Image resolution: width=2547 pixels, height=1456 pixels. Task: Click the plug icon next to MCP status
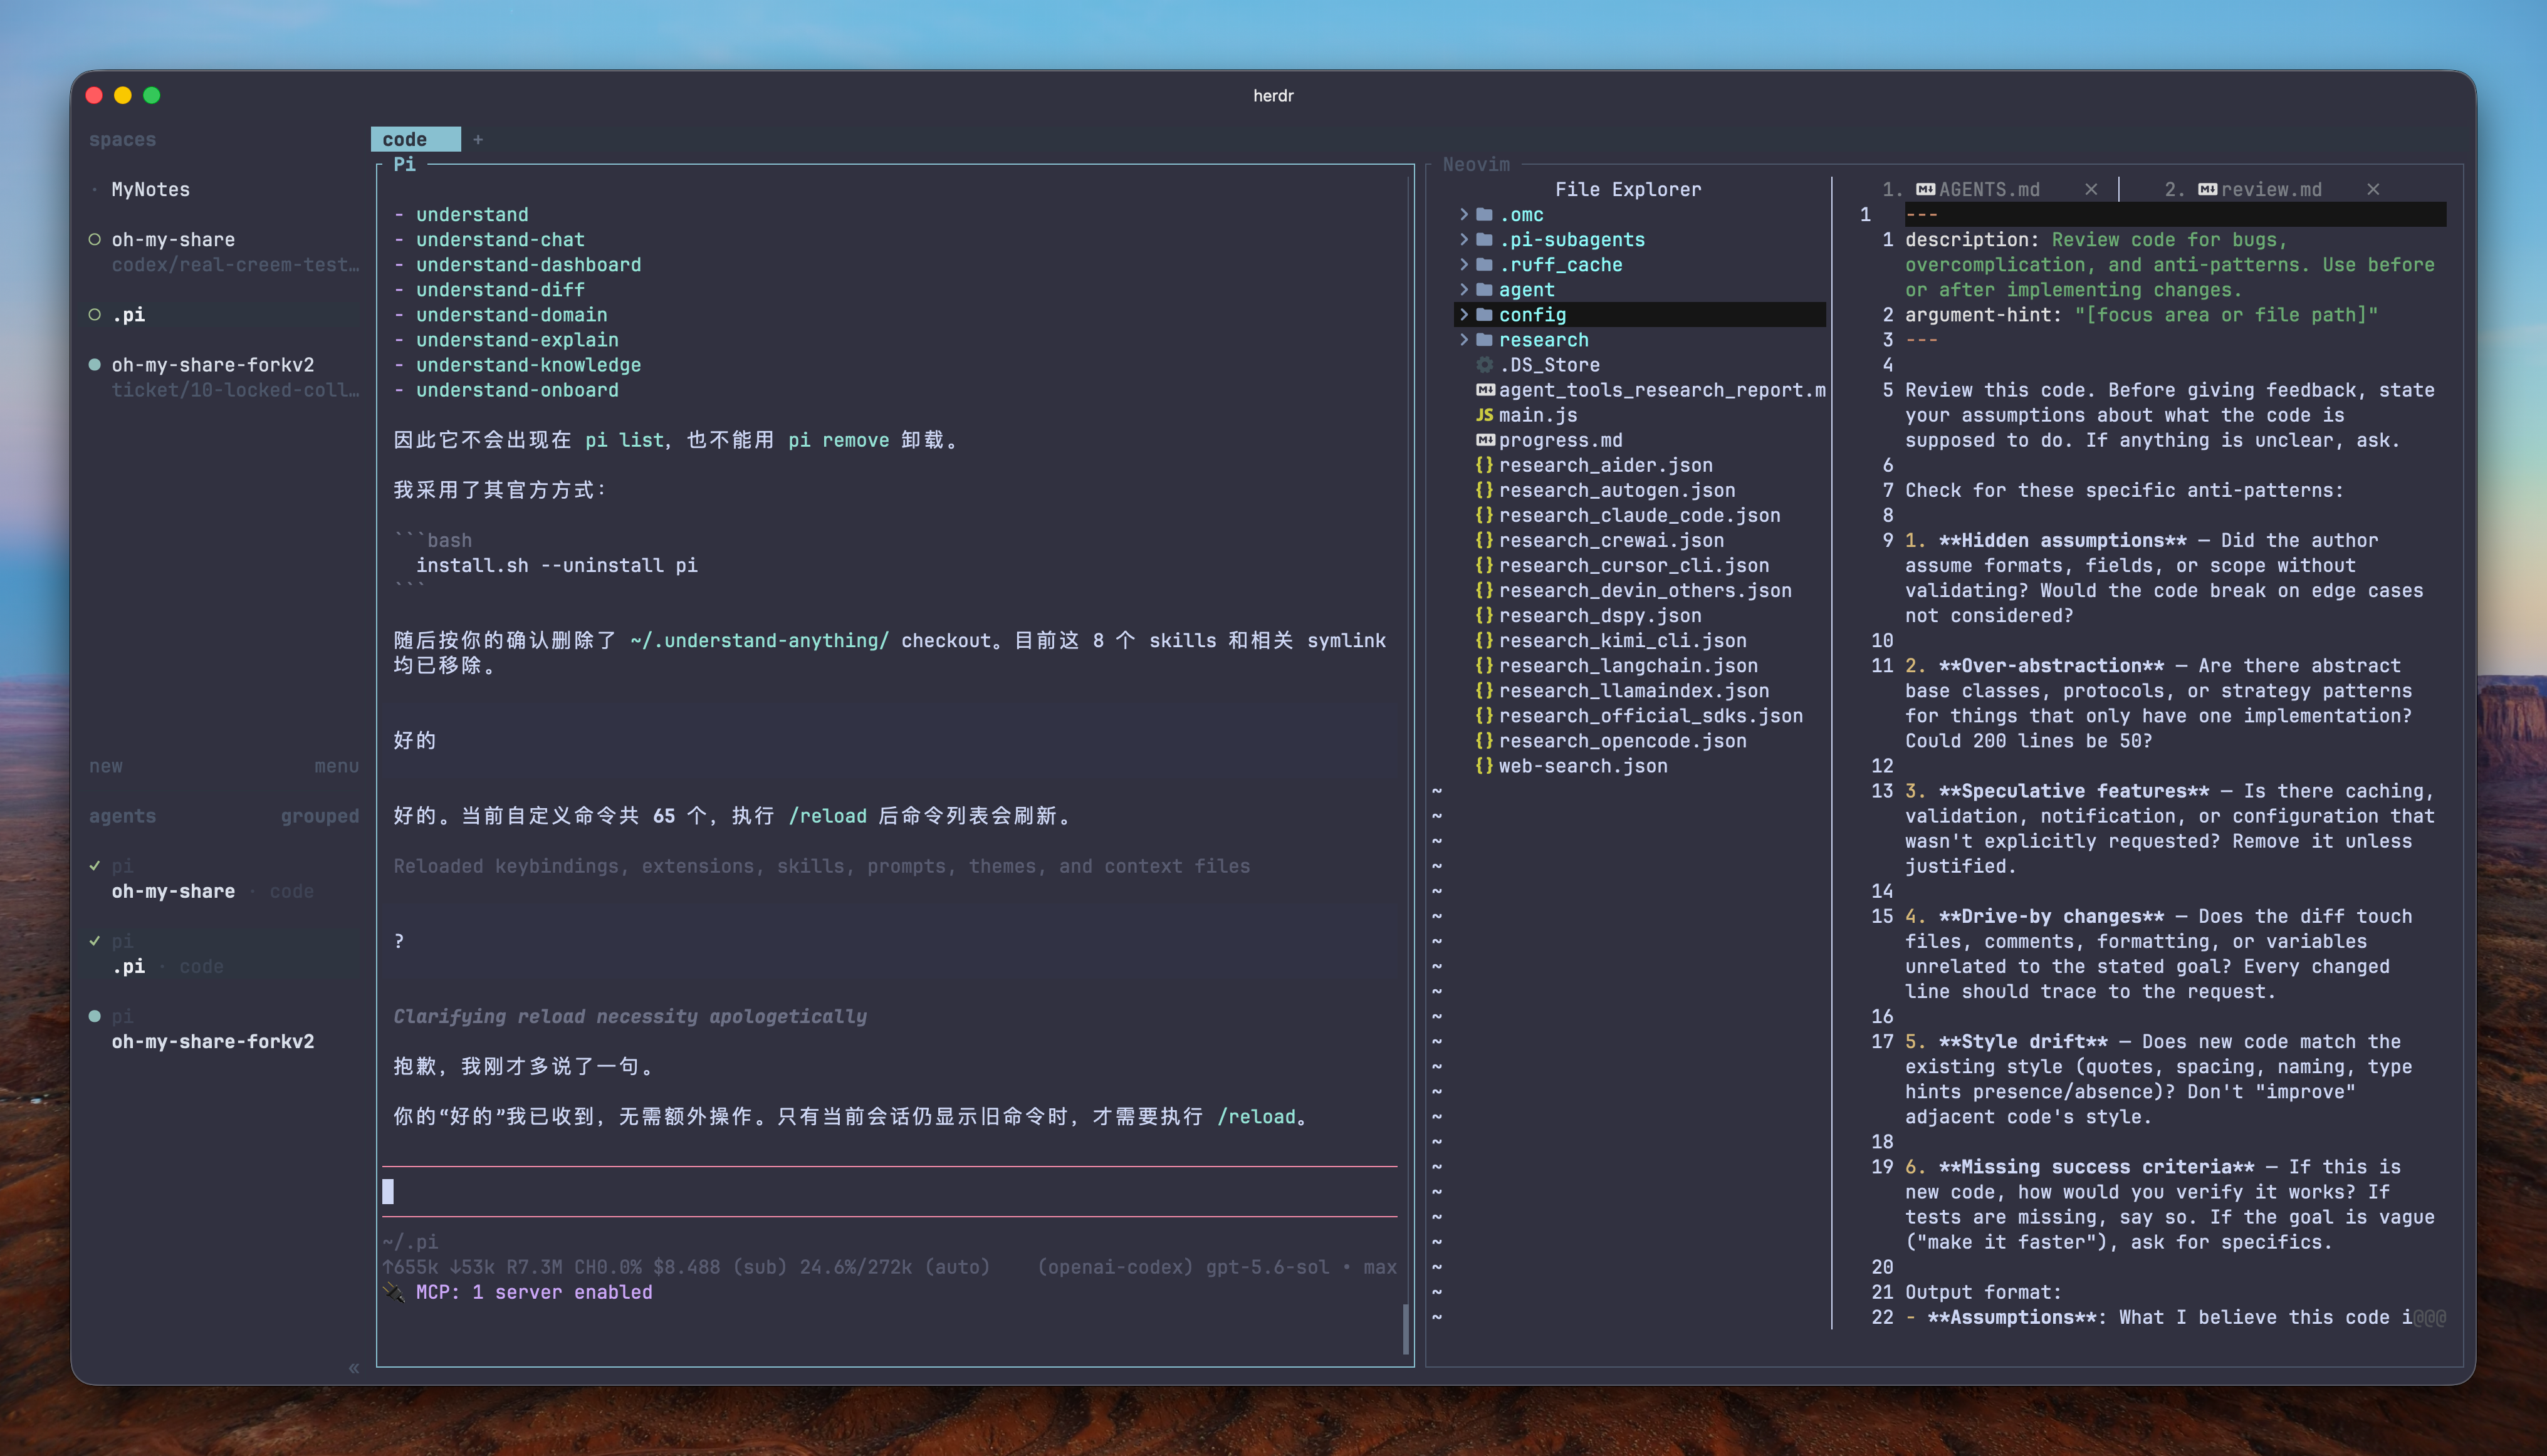tap(394, 1292)
